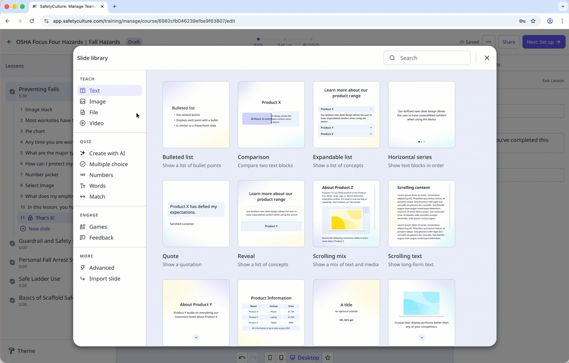Open the File slide category
This screenshot has width=569, height=363.
click(x=109, y=112)
